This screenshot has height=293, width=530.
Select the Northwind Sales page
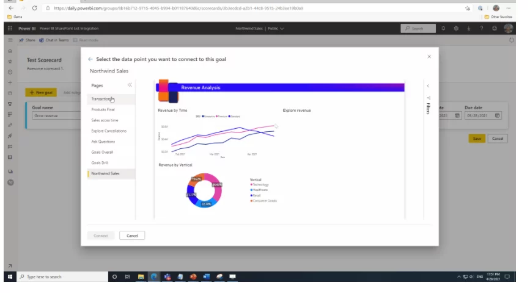pos(111,173)
